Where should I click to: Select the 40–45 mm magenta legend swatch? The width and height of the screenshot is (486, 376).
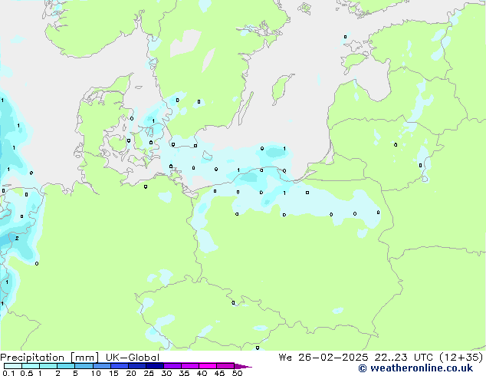coord(208,366)
